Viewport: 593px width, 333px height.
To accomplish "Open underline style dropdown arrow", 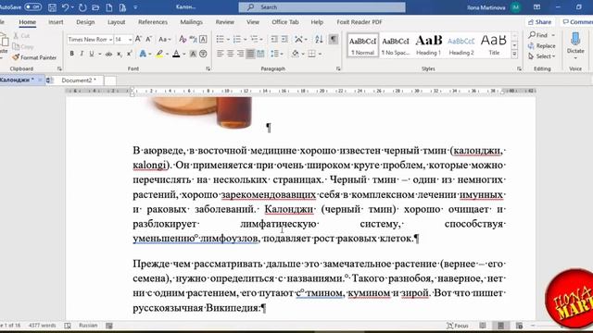I will point(99,54).
